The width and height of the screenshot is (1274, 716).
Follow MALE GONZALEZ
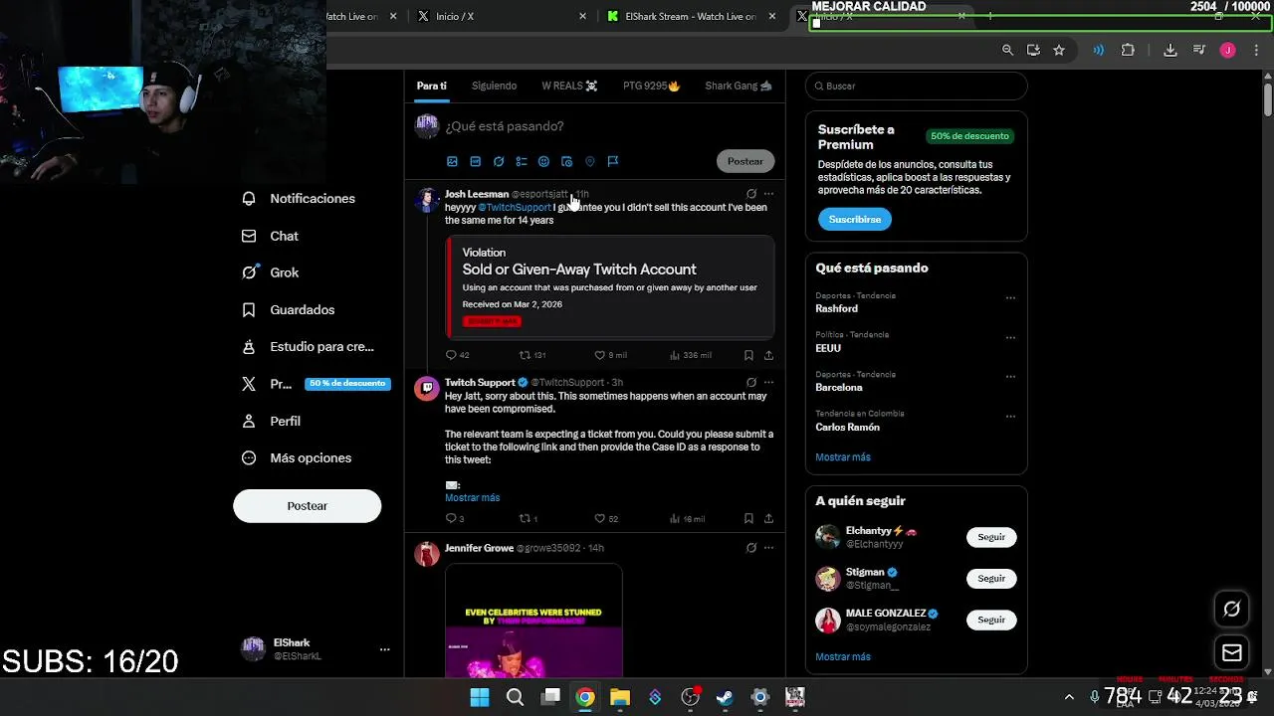[991, 620]
